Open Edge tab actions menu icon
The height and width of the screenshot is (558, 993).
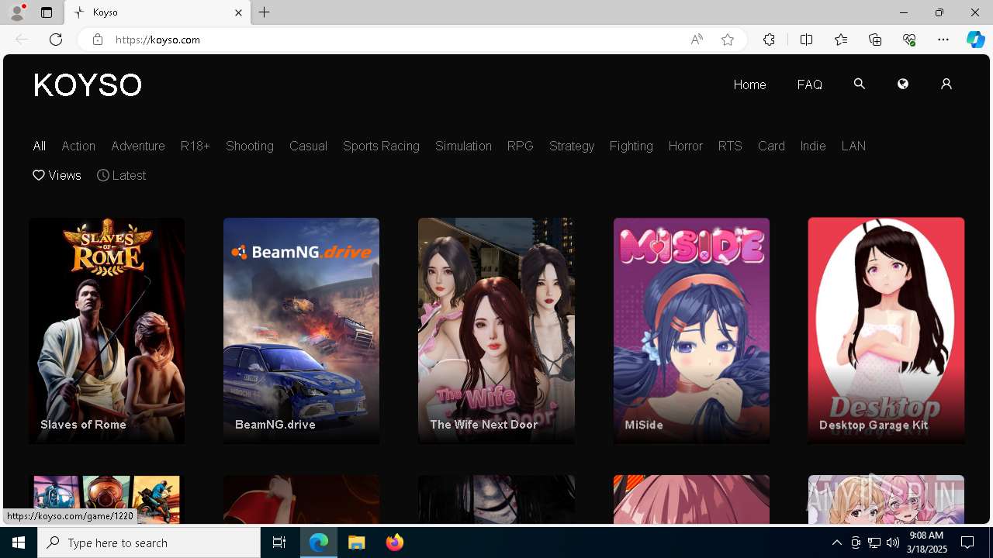tap(47, 12)
